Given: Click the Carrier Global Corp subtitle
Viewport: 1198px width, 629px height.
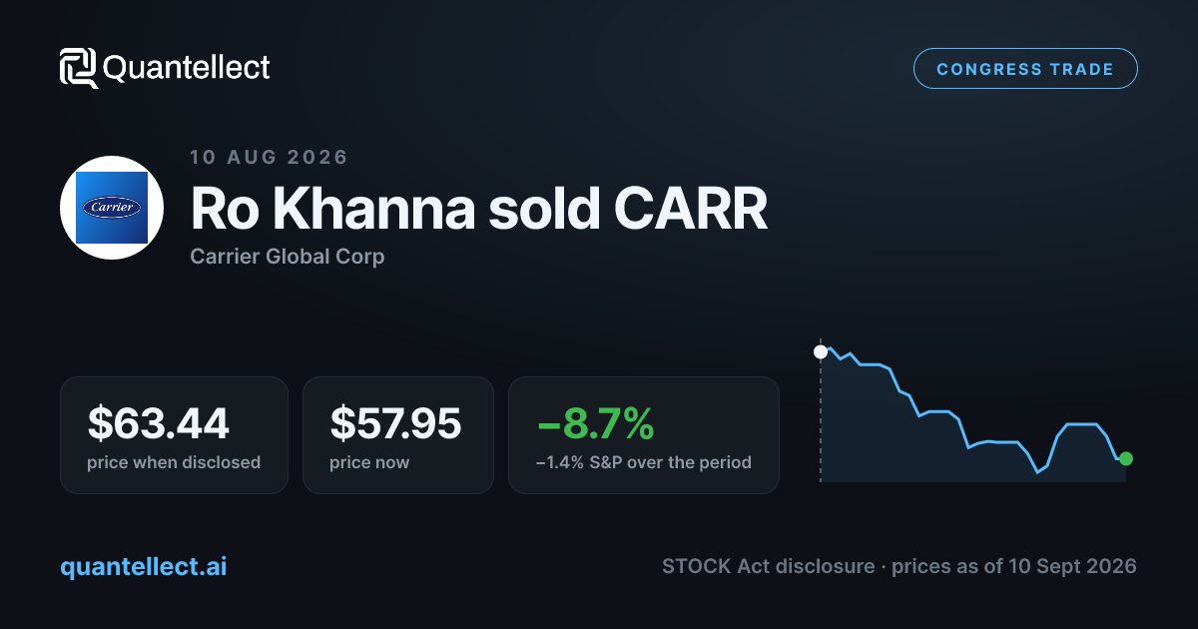Looking at the screenshot, I should point(288,257).
